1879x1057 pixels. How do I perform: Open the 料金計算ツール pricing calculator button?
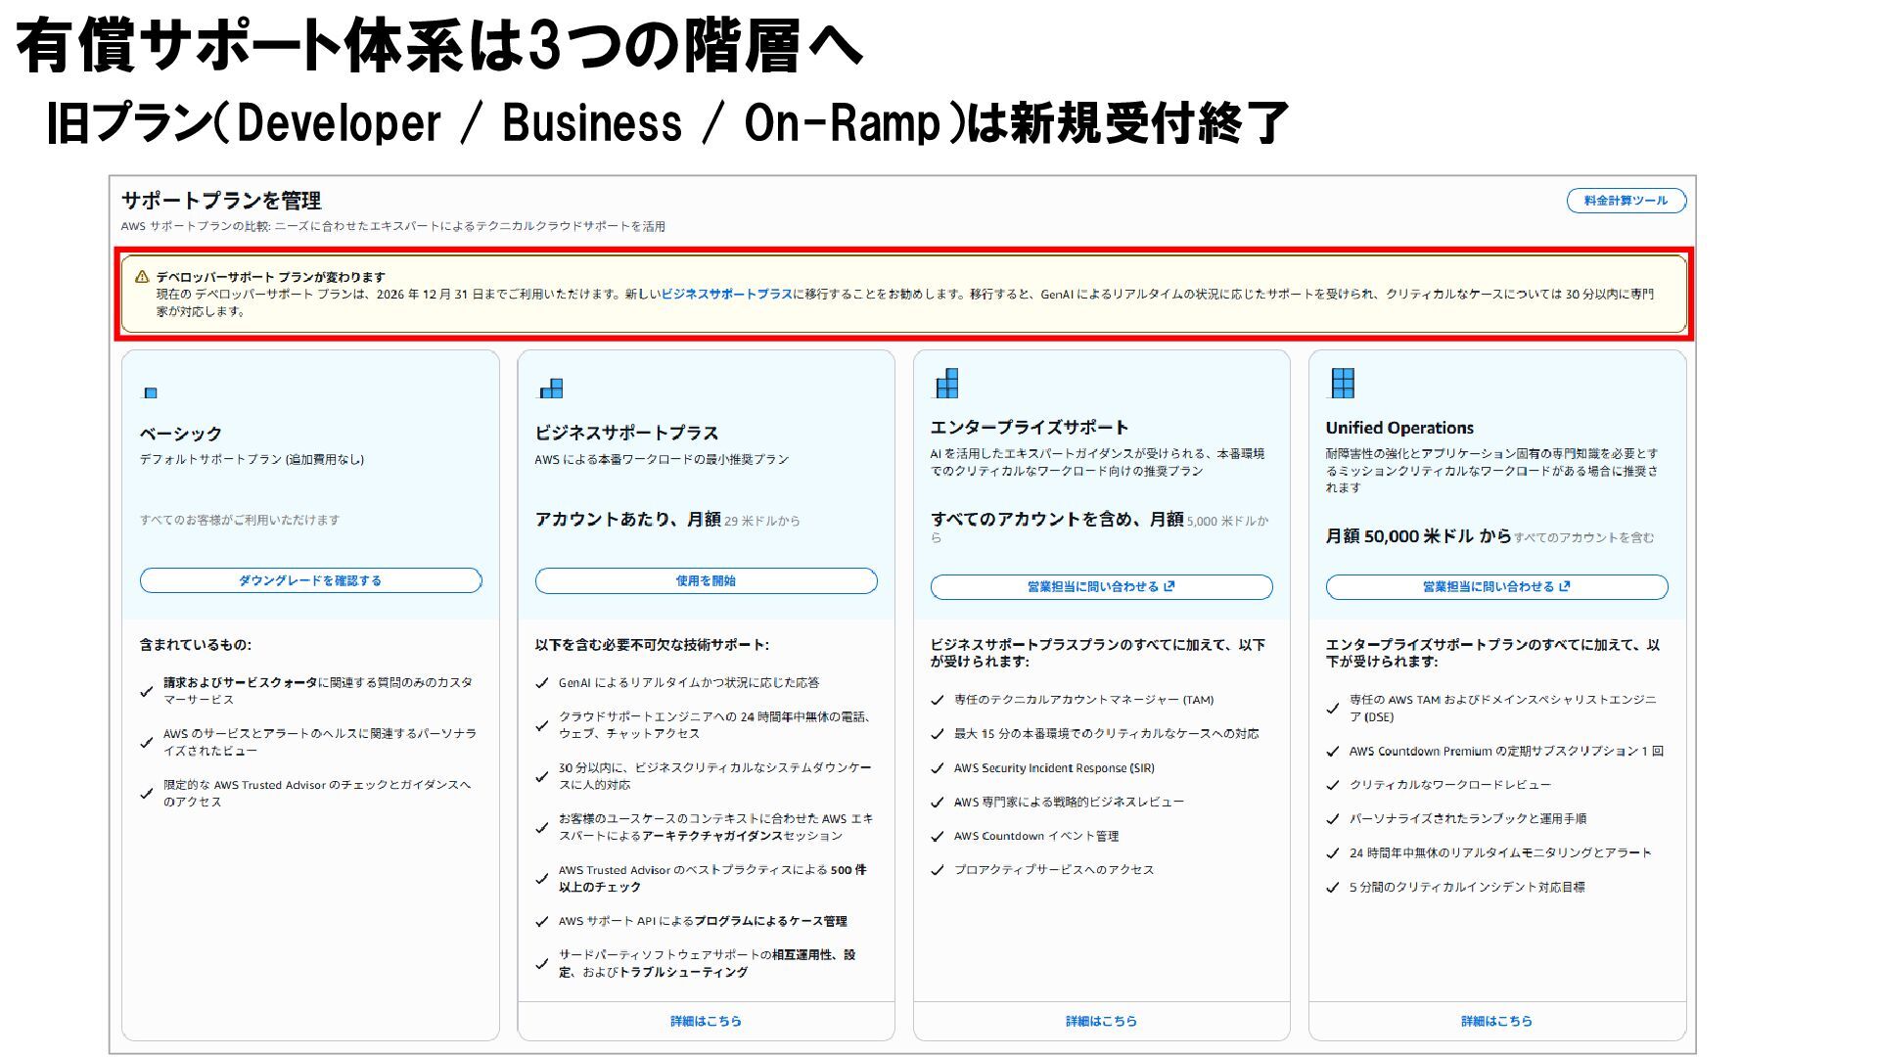[x=1626, y=201]
